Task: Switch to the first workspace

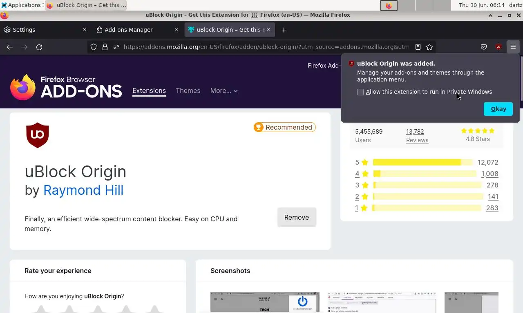Action: tap(389, 5)
